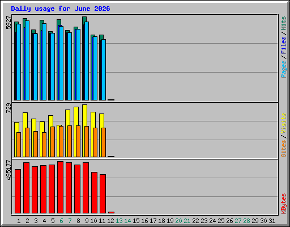Click green weekend day 28 label
290x227 pixels.
246,221
